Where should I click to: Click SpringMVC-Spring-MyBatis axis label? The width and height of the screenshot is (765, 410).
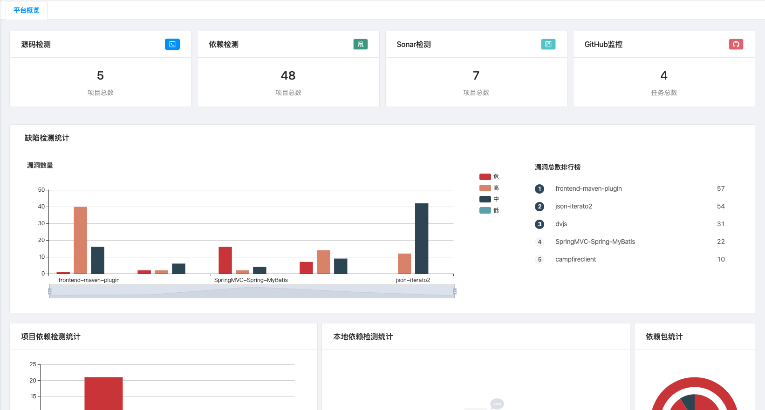251,280
